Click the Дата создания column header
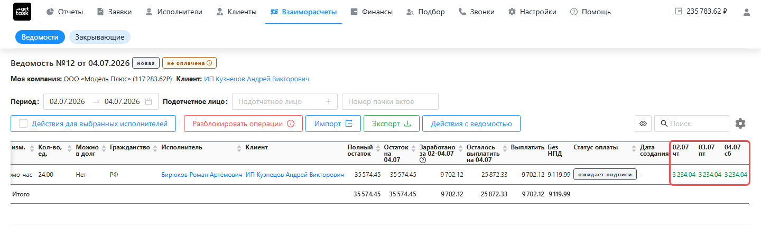761x237 pixels. (654, 150)
